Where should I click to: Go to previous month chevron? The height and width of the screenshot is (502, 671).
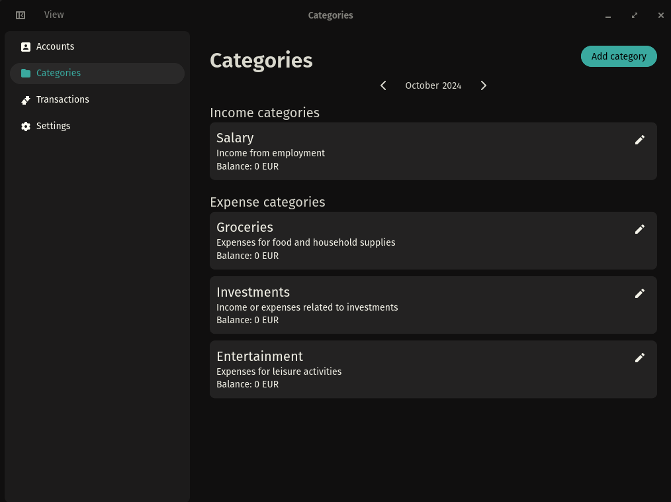(383, 85)
